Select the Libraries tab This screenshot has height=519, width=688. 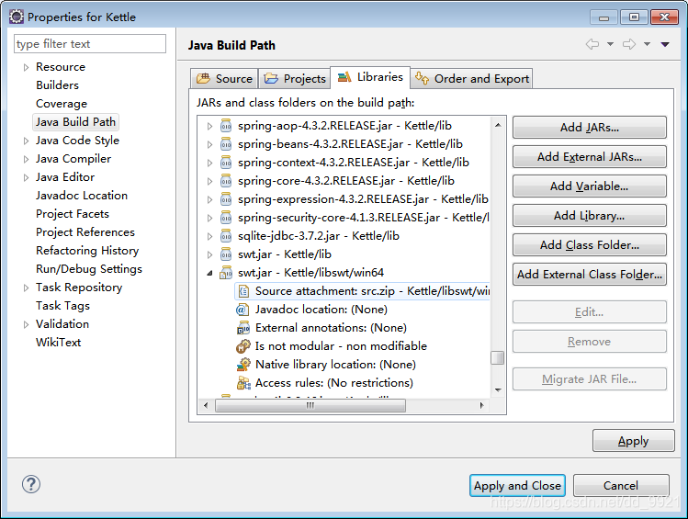(370, 77)
